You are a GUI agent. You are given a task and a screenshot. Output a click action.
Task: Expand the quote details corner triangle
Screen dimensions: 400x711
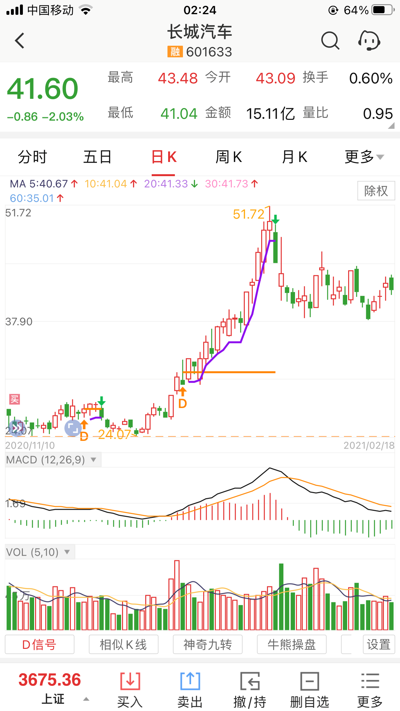tap(391, 126)
